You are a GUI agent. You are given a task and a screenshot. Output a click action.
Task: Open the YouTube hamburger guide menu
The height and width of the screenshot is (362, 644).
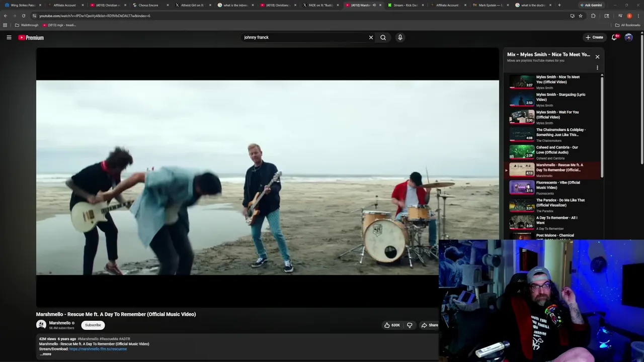[x=9, y=37]
